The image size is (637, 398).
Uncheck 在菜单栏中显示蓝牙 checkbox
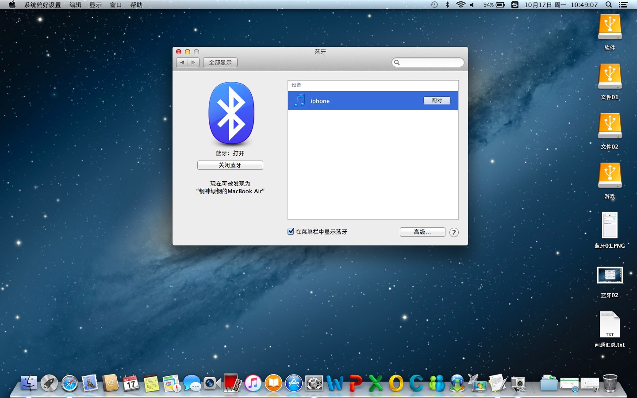pos(291,231)
